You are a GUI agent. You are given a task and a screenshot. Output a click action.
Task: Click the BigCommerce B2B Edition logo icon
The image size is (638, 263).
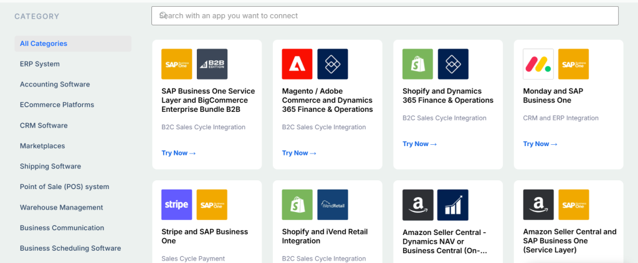point(212,64)
